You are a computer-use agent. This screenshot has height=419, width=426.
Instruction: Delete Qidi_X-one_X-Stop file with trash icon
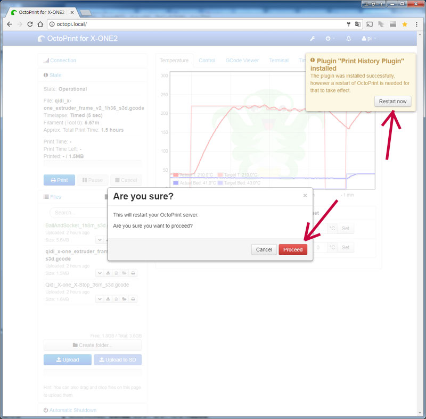click(x=116, y=299)
